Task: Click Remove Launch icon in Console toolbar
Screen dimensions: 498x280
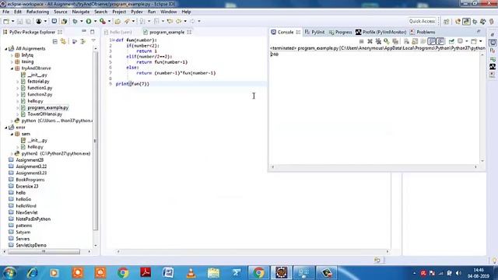Action: tap(370, 41)
